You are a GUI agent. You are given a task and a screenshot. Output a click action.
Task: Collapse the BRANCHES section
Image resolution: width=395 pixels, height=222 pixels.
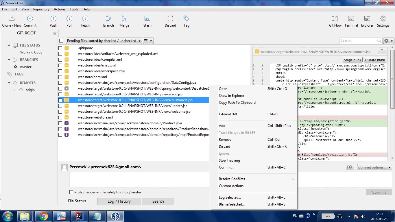[x=9, y=60]
